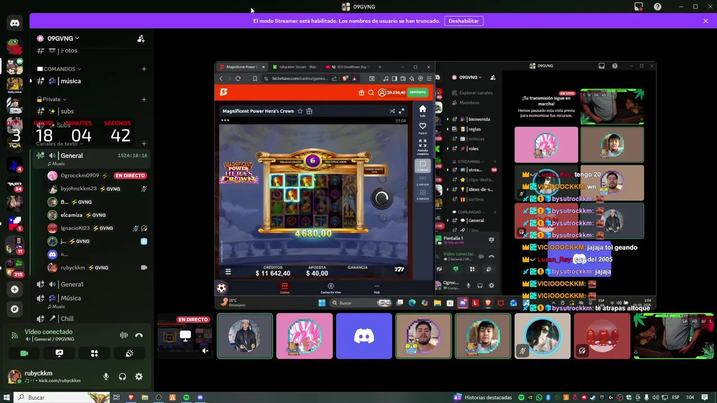Click DEPÓSITO button in streamed Betano
The height and width of the screenshot is (403, 717).
tap(418, 92)
